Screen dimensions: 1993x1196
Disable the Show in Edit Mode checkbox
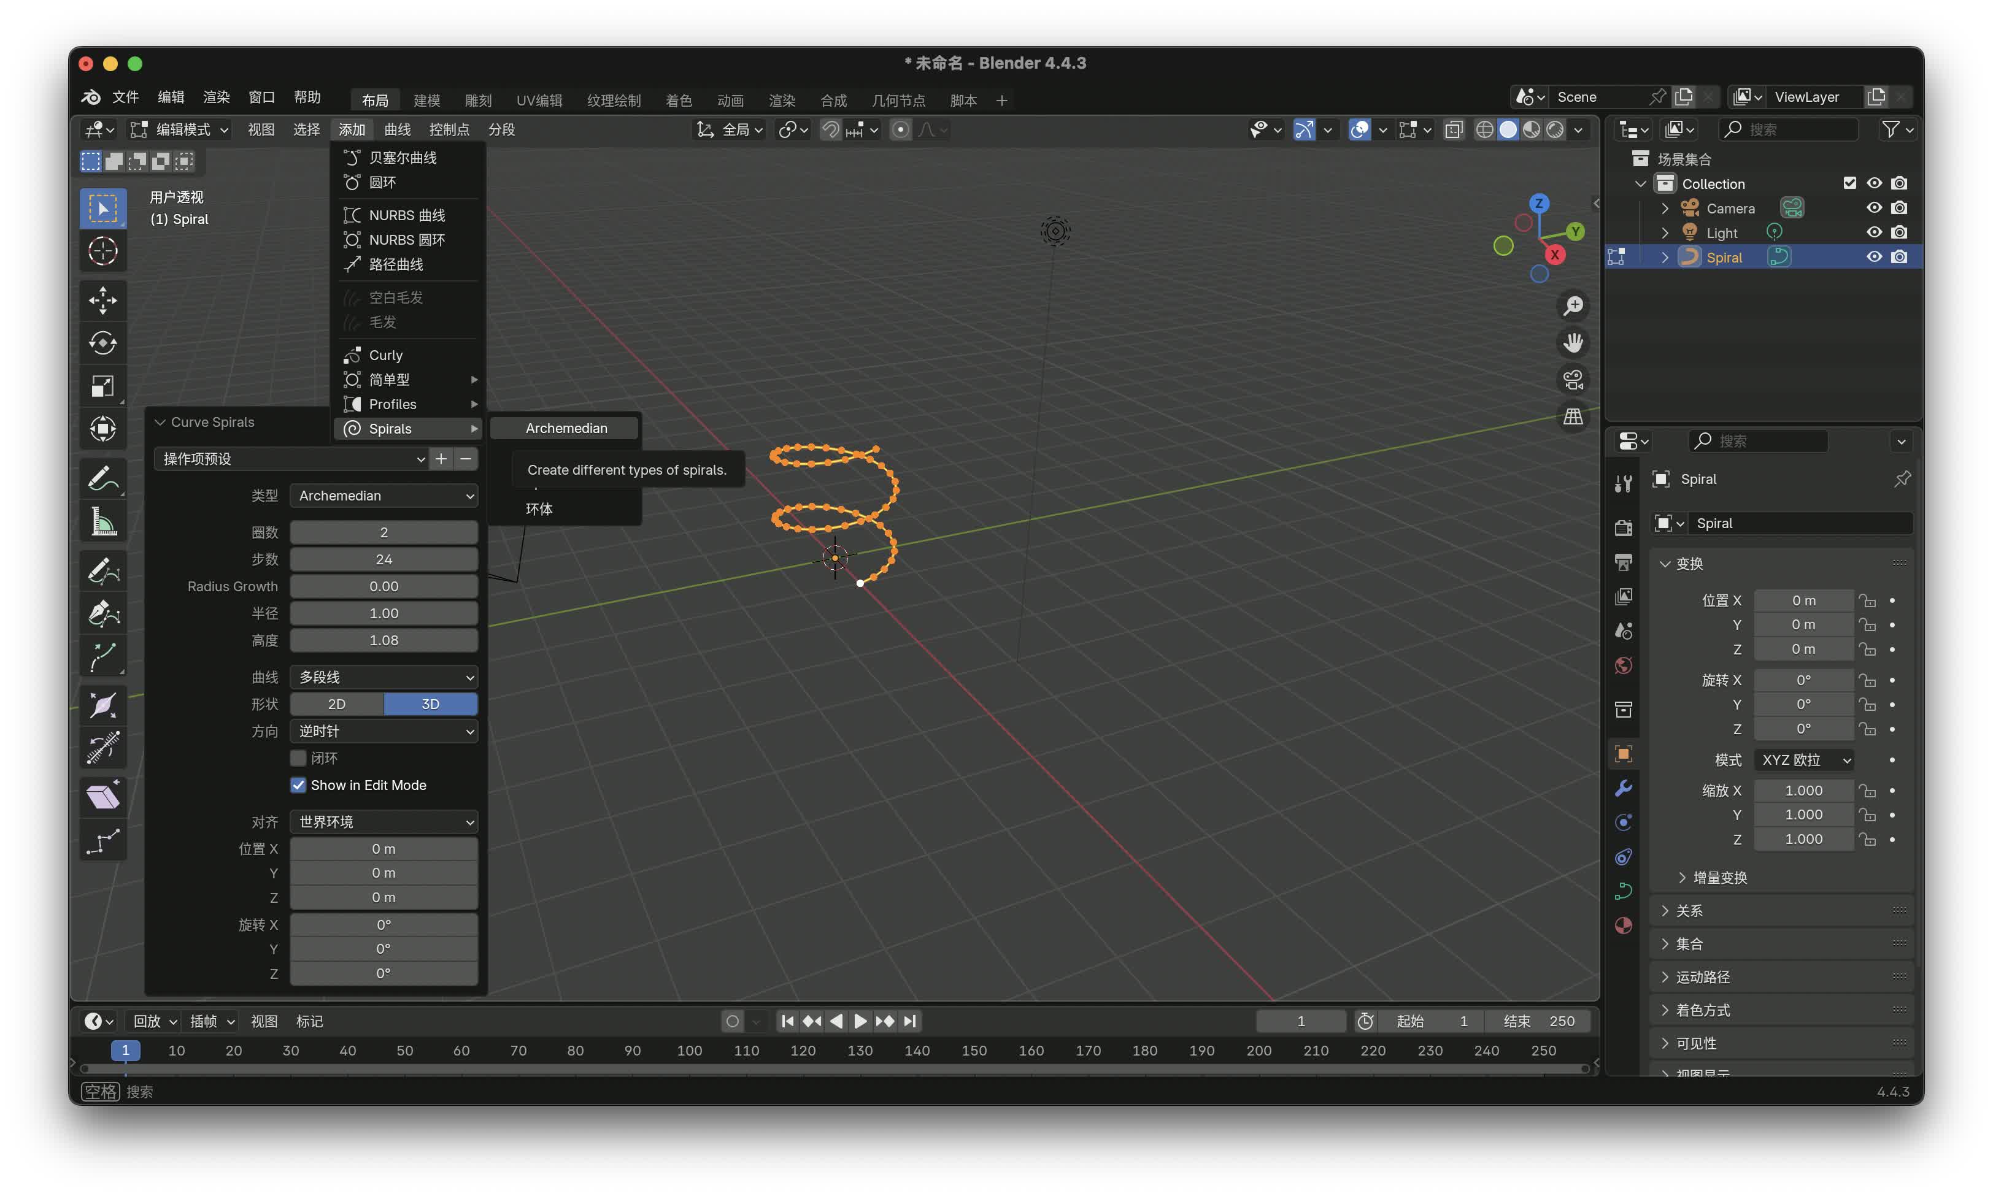(x=298, y=785)
